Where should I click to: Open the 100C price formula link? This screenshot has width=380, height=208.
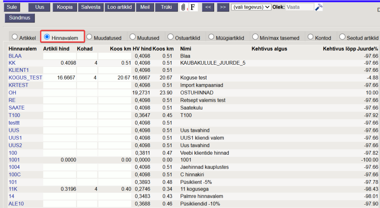[14, 175]
